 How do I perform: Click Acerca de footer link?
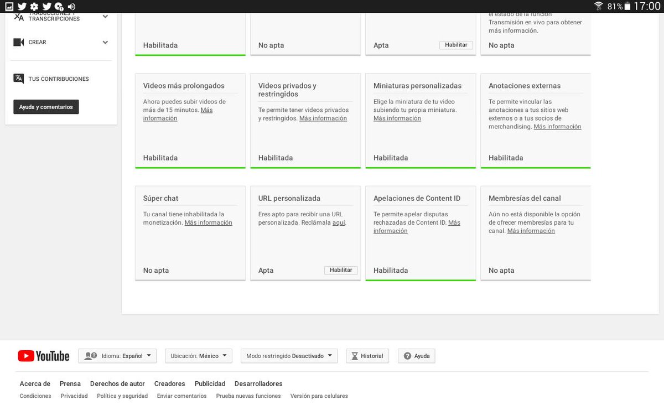[35, 383]
